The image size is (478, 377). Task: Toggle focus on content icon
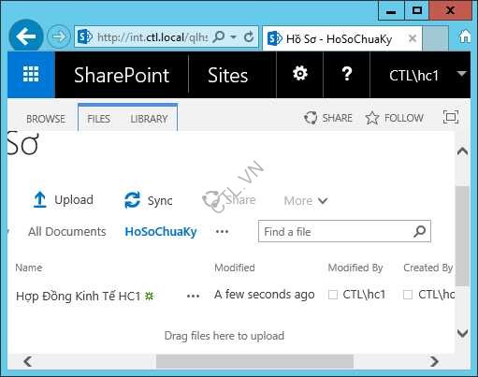[x=451, y=117]
